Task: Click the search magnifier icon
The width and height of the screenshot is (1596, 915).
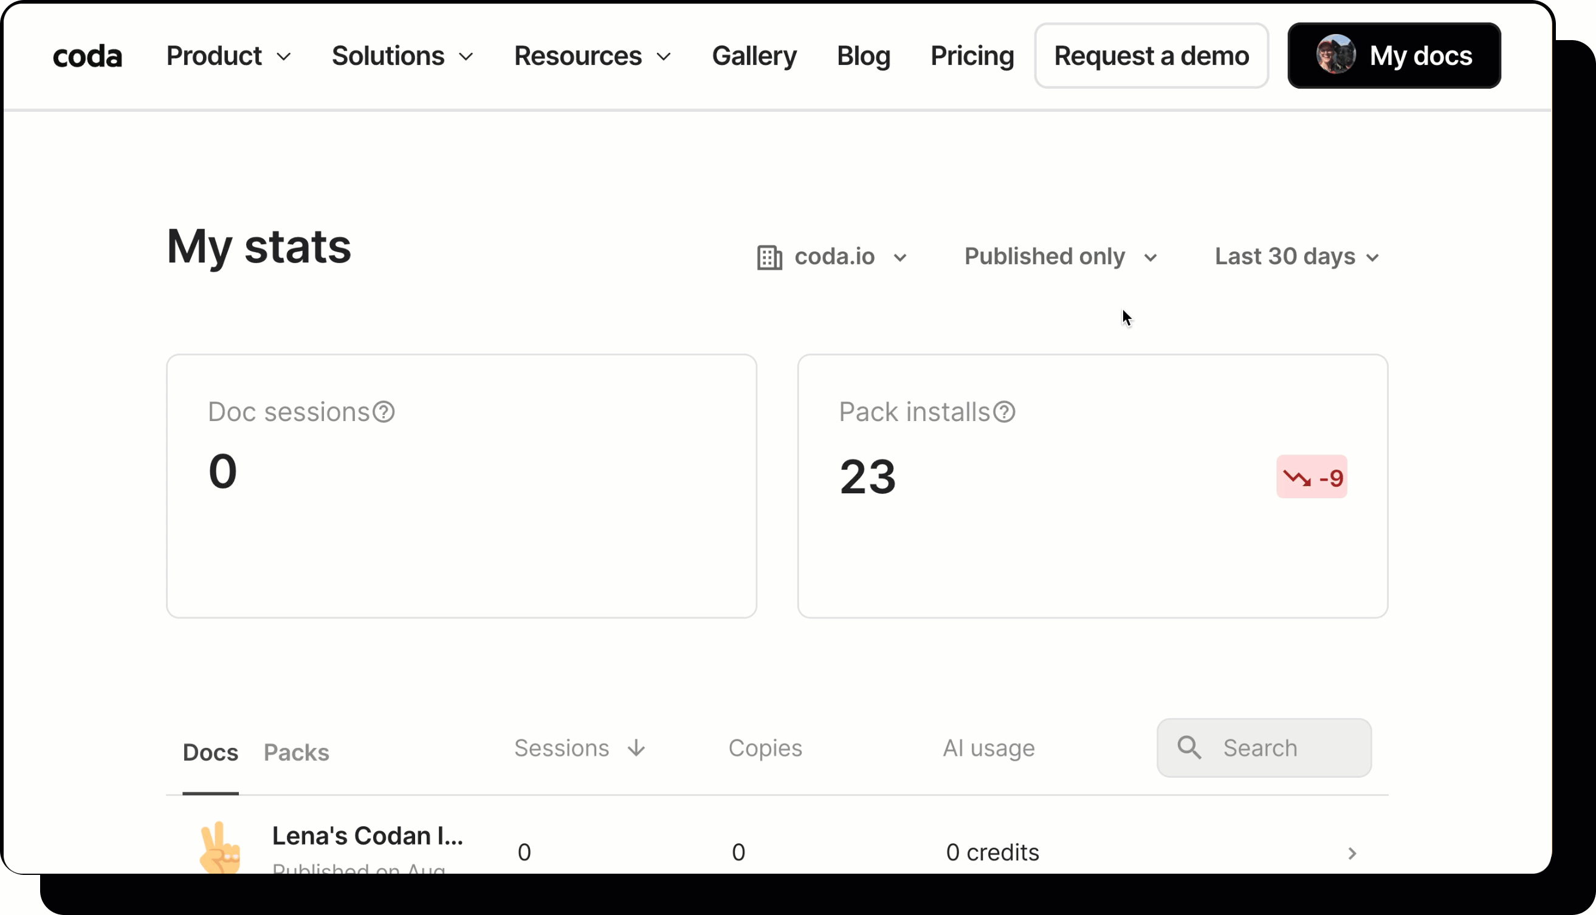Action: (x=1189, y=748)
